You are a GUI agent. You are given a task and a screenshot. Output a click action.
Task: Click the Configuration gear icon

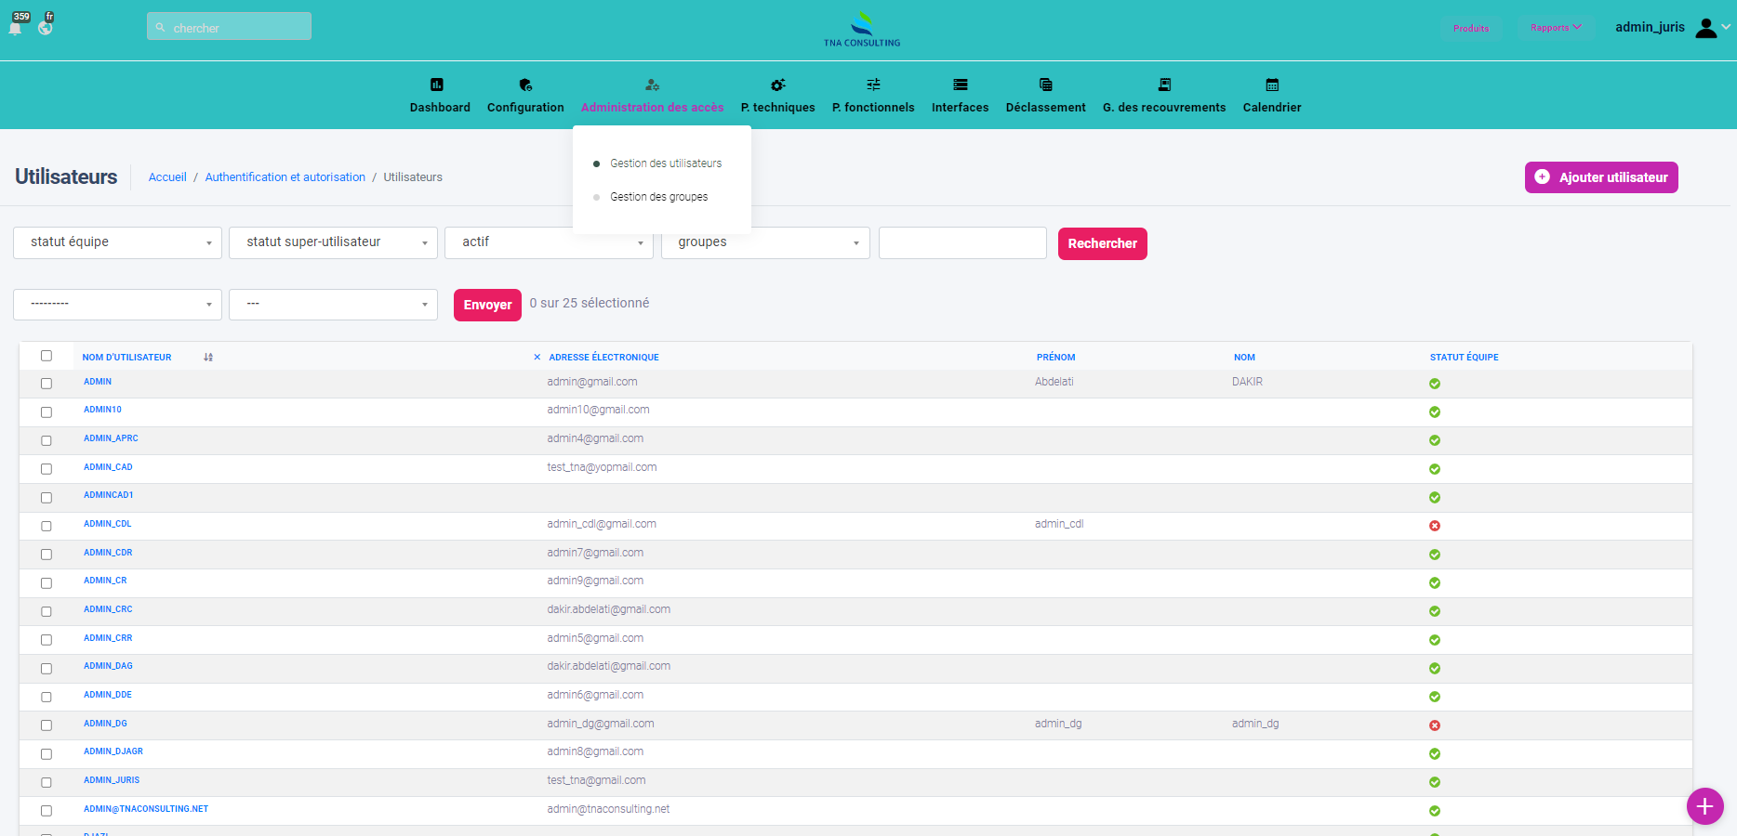(525, 85)
